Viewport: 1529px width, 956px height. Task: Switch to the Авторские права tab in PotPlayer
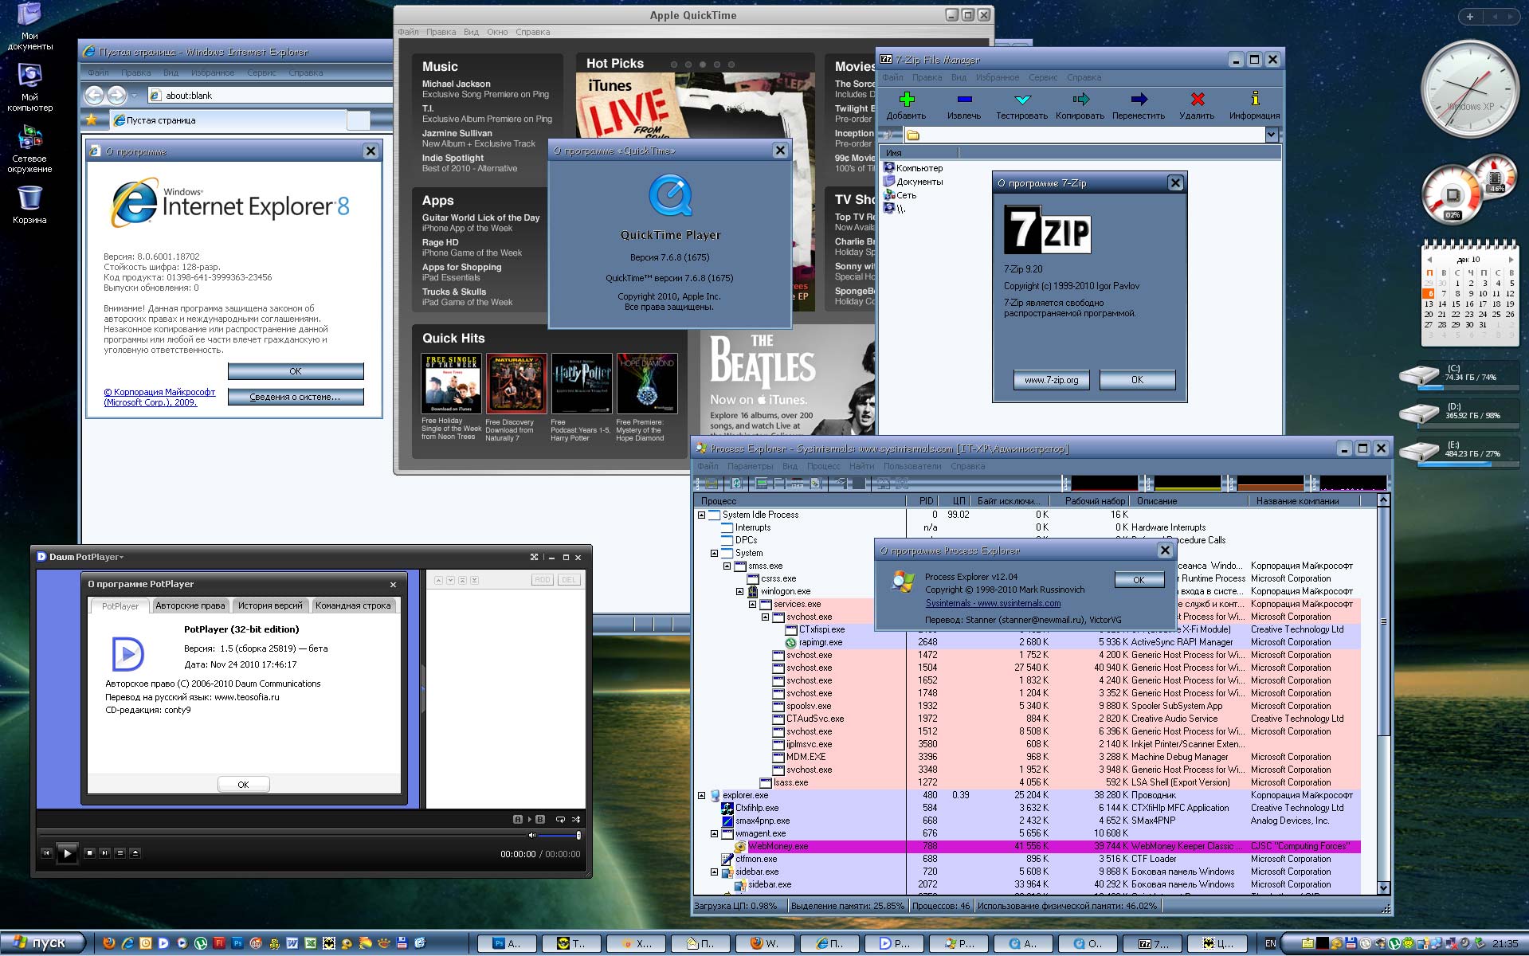pyautogui.click(x=190, y=605)
